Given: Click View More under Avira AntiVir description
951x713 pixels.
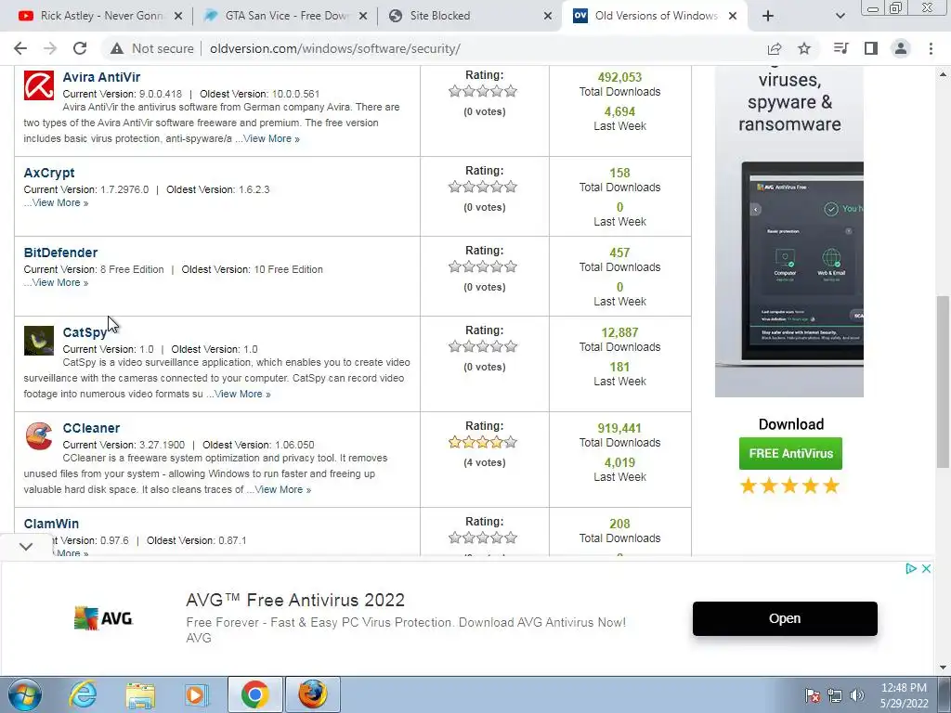Looking at the screenshot, I should [271, 139].
